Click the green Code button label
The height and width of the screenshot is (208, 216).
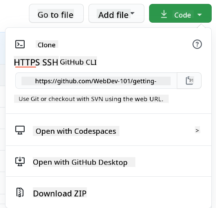tap(182, 15)
